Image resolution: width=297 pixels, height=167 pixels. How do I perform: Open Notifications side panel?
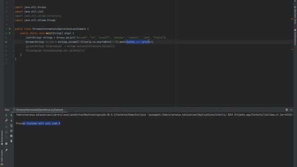click(295, 37)
